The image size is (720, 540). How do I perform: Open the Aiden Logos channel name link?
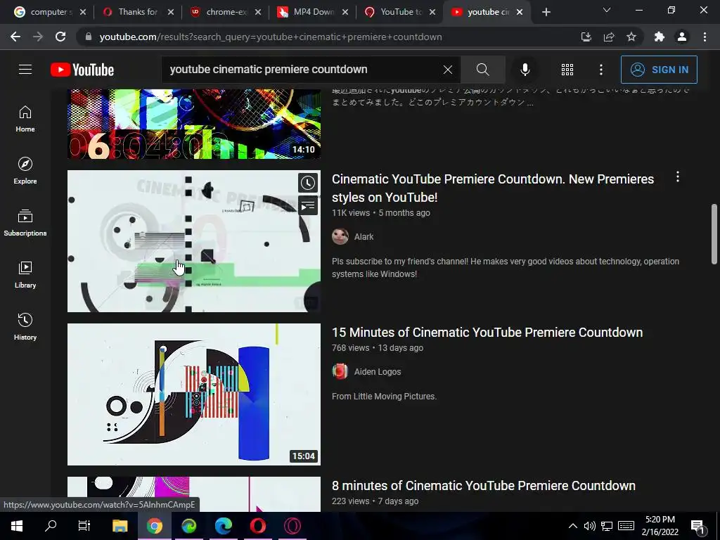click(x=378, y=371)
